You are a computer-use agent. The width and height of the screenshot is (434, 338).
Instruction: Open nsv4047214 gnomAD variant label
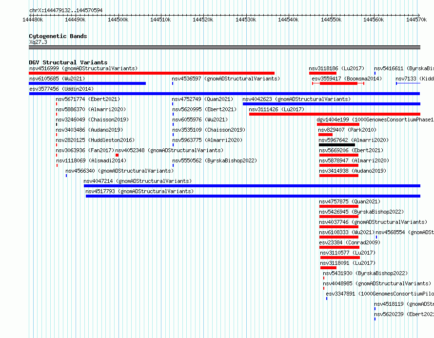pyautogui.click(x=138, y=181)
